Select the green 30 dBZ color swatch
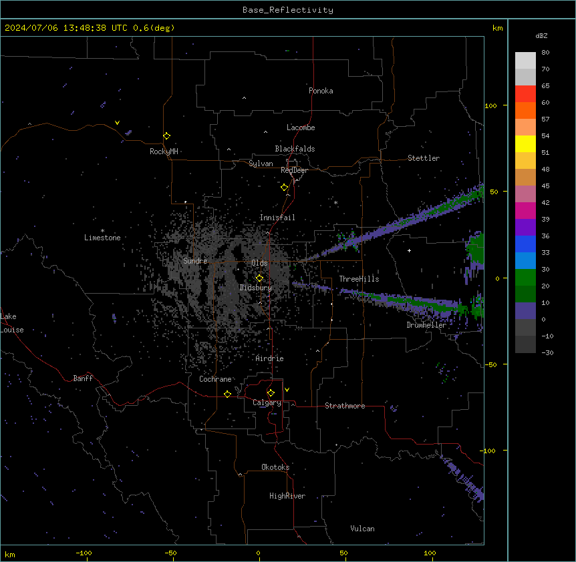This screenshot has height=562, width=576. click(525, 278)
